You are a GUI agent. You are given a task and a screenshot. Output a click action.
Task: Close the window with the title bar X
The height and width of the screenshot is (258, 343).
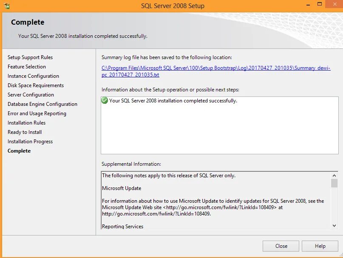point(334,4)
